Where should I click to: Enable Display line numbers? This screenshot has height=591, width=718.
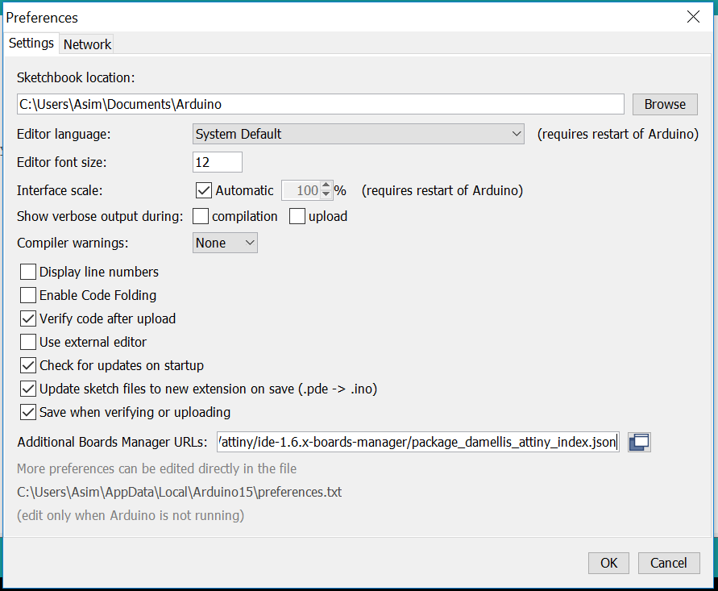[28, 272]
